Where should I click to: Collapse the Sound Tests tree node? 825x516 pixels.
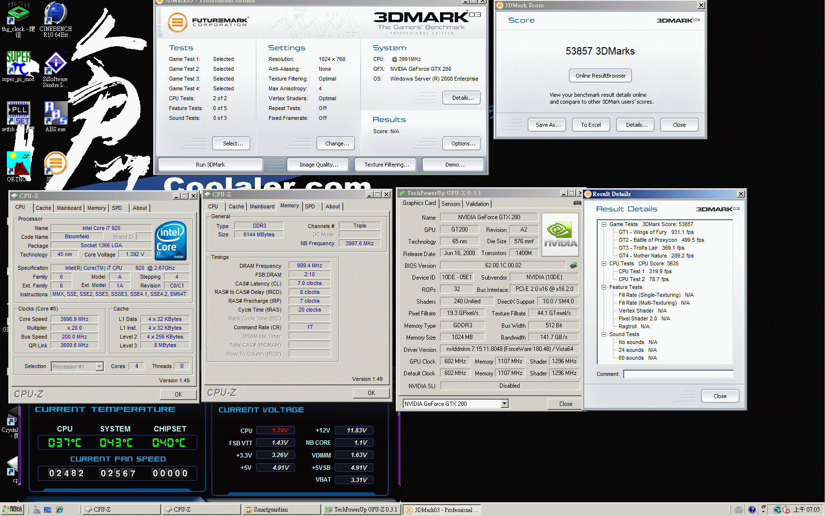point(604,334)
